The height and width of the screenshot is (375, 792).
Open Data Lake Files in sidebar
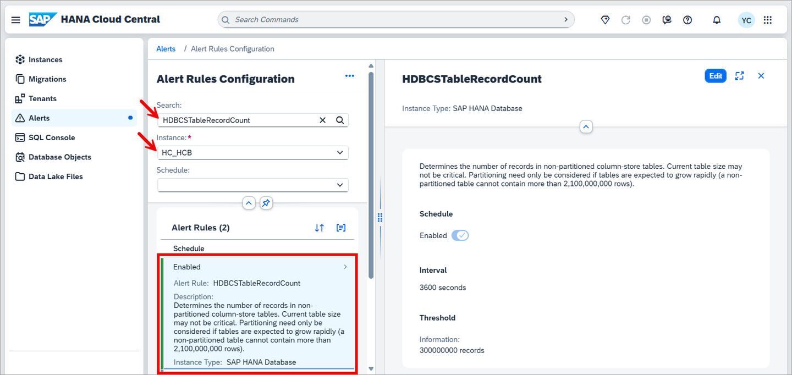pyautogui.click(x=74, y=177)
